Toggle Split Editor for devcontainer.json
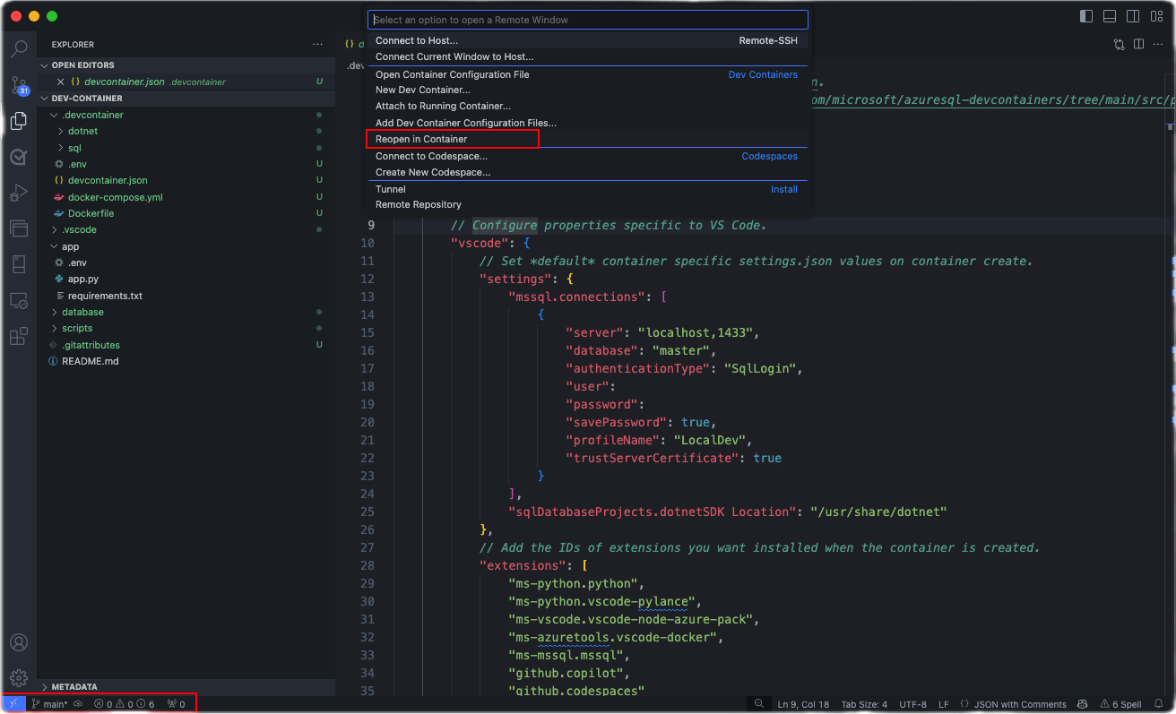1176x714 pixels. (x=1138, y=43)
